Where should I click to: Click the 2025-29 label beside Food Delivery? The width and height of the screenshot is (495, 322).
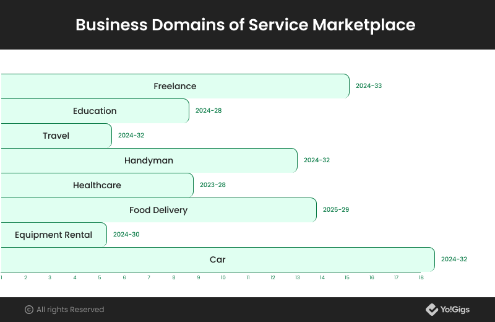(x=336, y=209)
